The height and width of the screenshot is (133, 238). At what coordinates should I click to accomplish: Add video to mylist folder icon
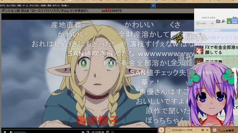pos(218,21)
